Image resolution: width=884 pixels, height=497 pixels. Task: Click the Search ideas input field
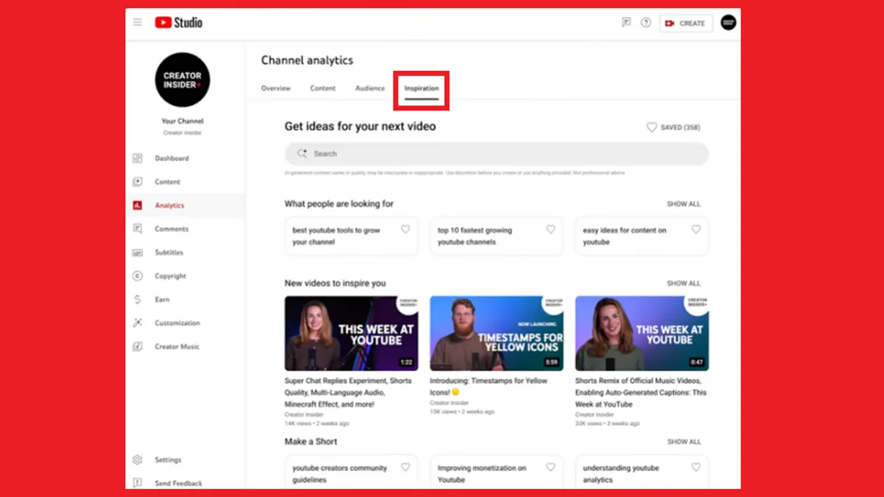pos(497,154)
